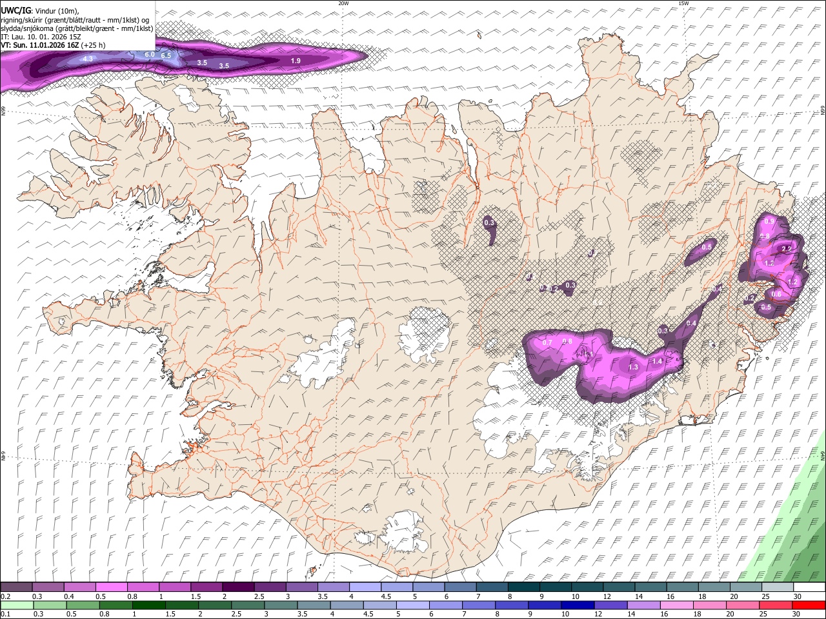Click the UWC/IG title text
This screenshot has width=826, height=619.
point(15,10)
